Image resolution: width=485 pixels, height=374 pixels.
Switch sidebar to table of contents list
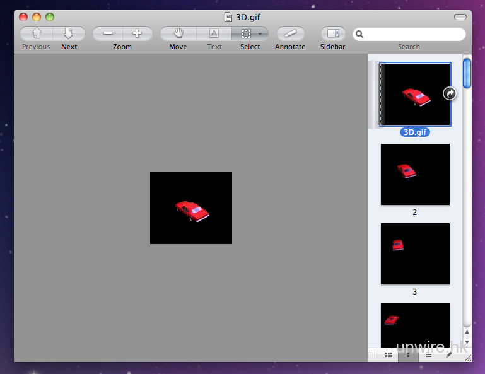429,355
